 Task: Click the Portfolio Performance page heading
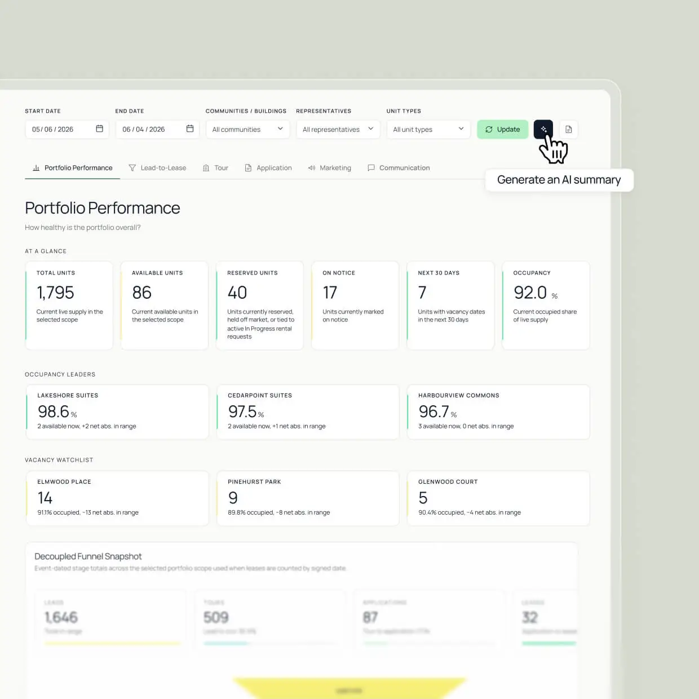103,208
